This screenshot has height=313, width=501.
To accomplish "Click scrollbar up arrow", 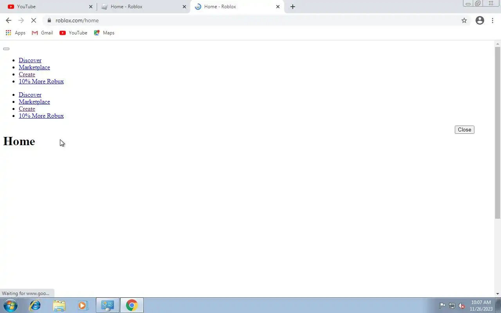I will tap(498, 43).
